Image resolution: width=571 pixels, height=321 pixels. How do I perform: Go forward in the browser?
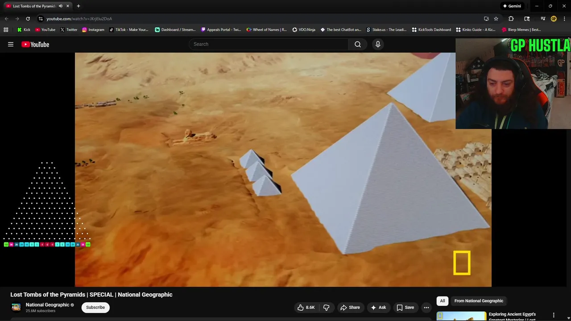pos(17,19)
